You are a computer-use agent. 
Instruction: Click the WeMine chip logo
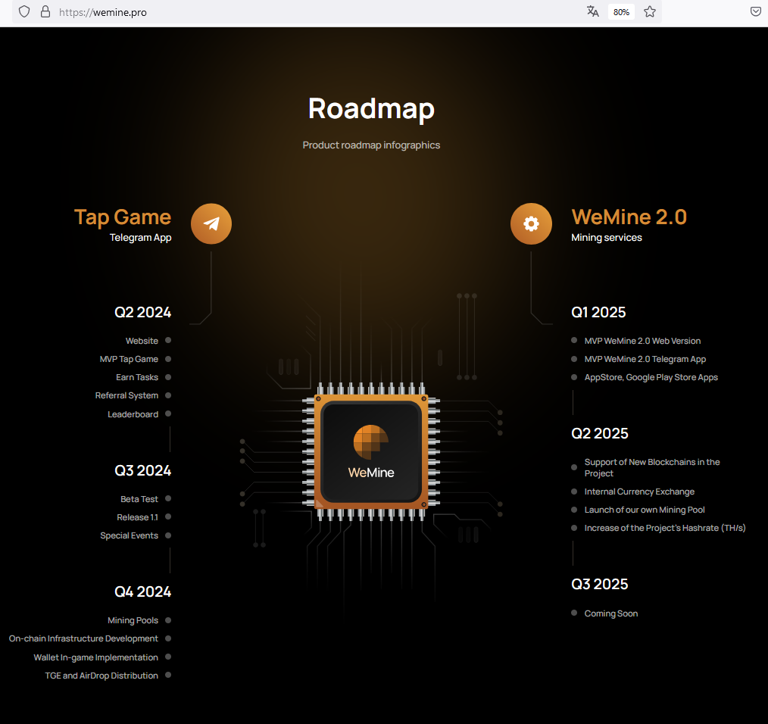click(371, 451)
